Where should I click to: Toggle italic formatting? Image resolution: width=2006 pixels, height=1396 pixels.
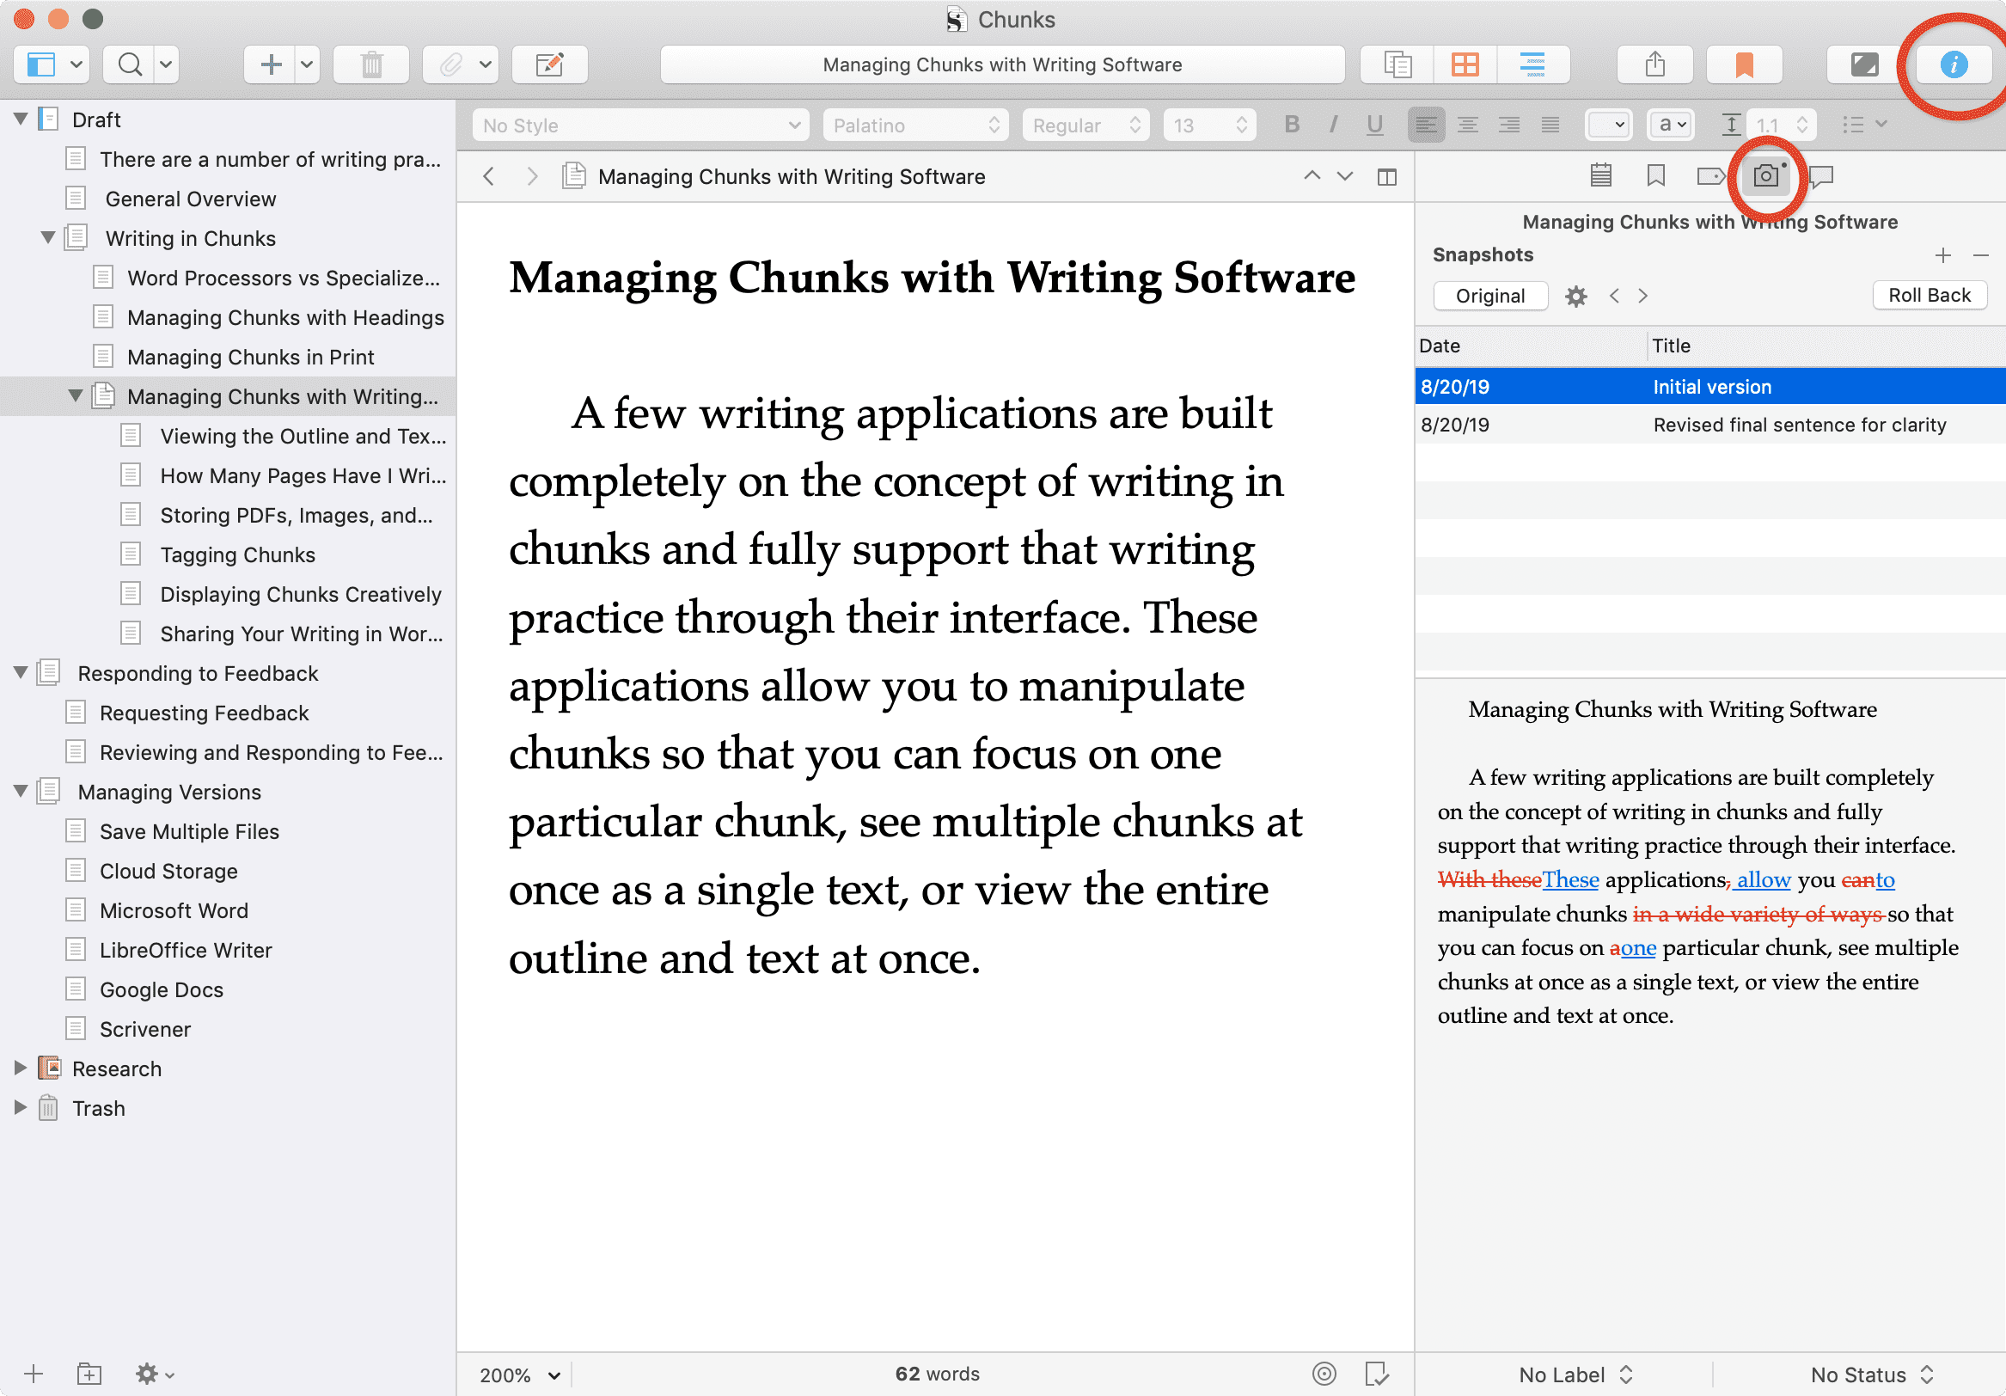1332,125
